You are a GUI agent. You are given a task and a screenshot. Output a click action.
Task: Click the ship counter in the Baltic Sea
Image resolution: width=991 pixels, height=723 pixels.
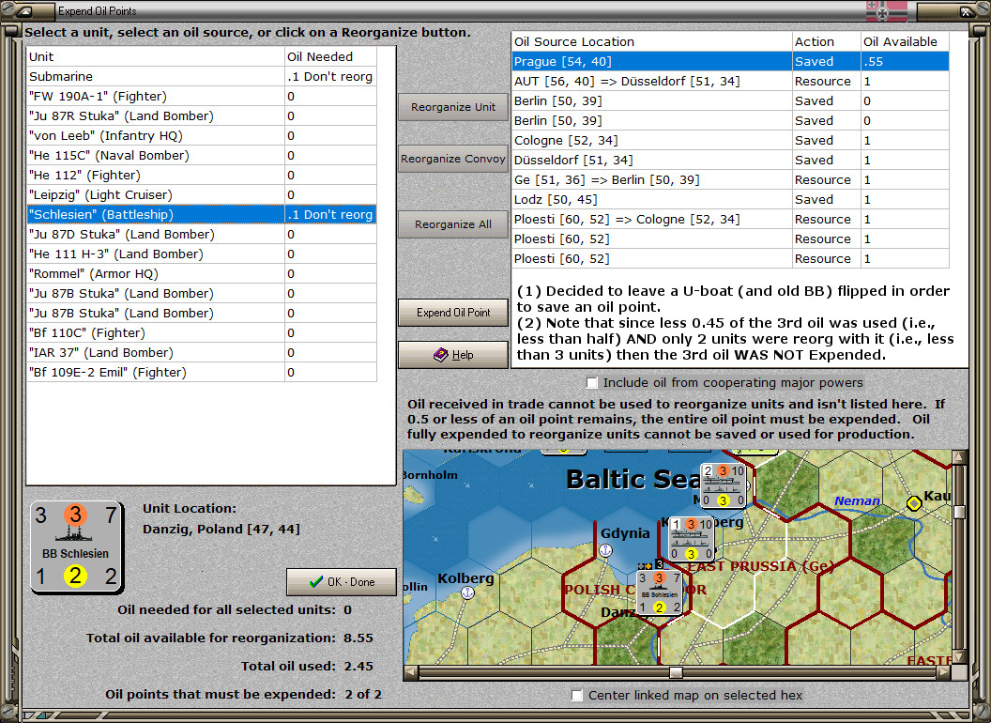724,485
